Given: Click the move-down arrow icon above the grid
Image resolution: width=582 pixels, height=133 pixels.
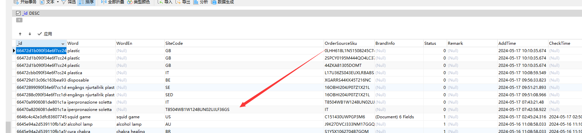Looking at the screenshot, I should 30,34.
